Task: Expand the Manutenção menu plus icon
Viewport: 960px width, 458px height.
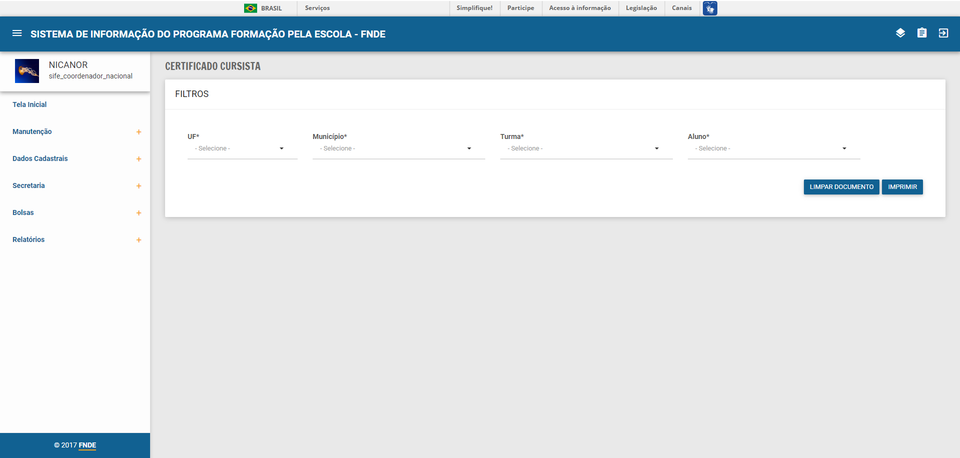Action: 139,132
